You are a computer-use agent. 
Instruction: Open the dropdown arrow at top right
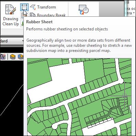point(134,13)
